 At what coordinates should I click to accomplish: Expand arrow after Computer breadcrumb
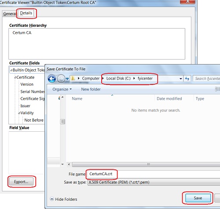click(x=103, y=79)
